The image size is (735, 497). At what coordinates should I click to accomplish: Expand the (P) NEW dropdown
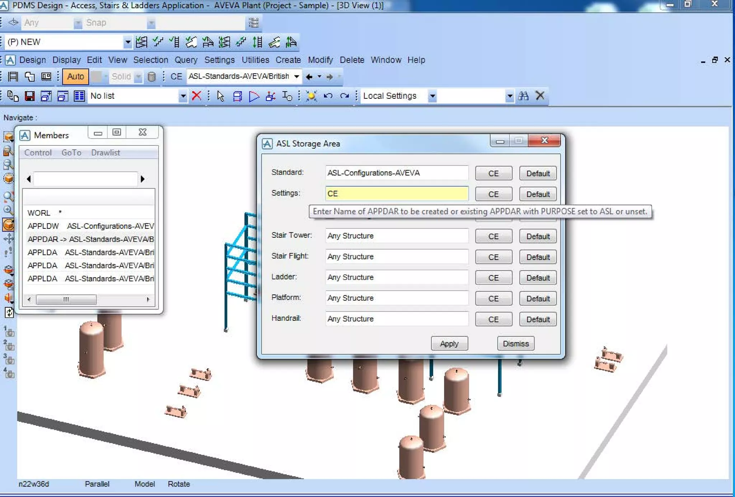coord(127,42)
